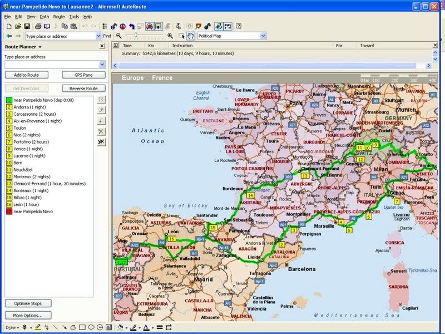Screen dimensions: 445x334
Task: Open the line color dropdown arrow
Action: pos(140,327)
